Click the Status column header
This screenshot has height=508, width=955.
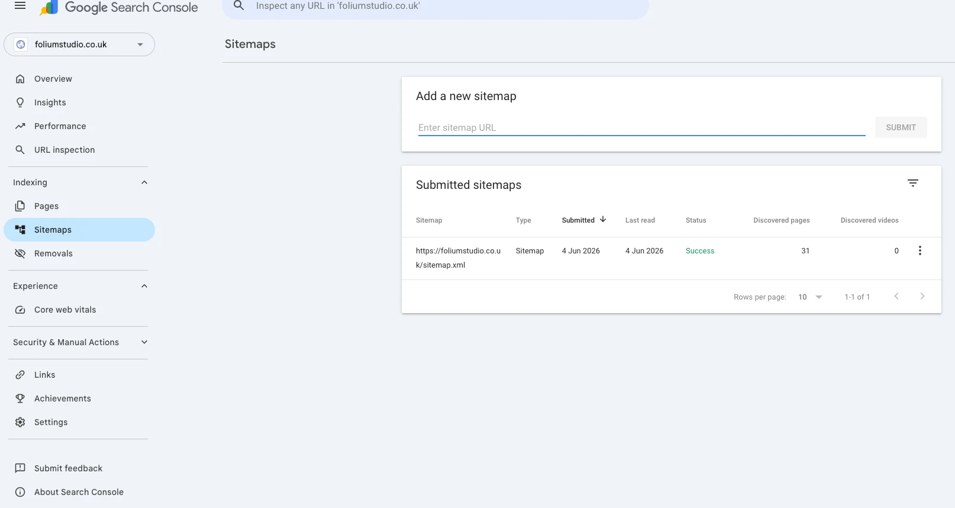click(x=696, y=220)
